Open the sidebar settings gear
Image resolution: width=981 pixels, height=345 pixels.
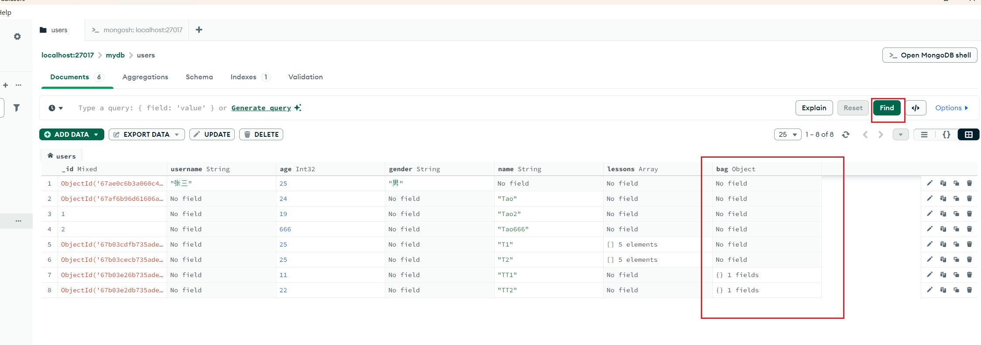17,37
